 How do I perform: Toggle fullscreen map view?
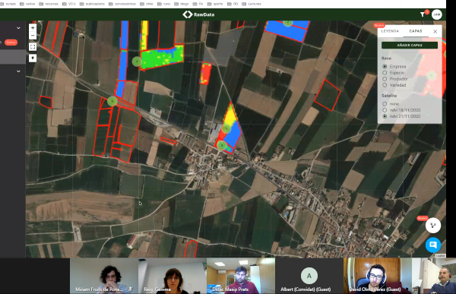[33, 46]
